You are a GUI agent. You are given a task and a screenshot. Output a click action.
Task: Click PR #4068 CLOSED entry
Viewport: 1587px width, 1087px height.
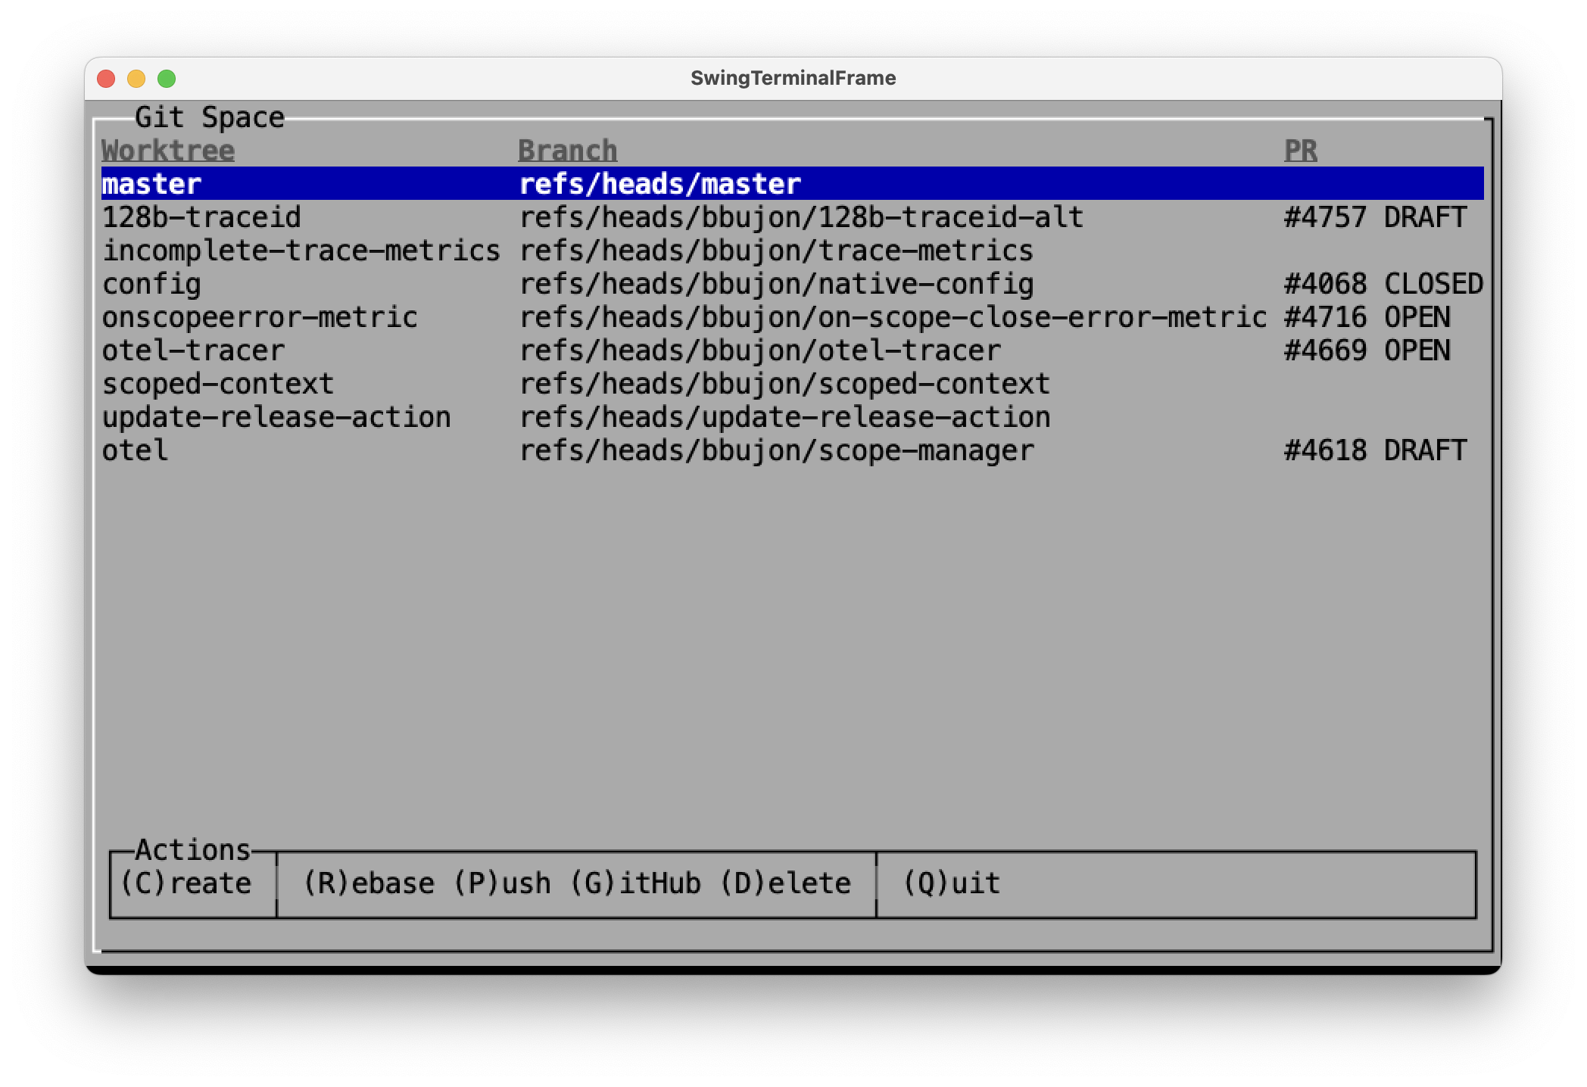1383,284
